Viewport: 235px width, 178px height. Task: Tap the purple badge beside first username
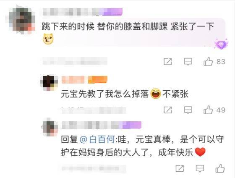point(113,12)
